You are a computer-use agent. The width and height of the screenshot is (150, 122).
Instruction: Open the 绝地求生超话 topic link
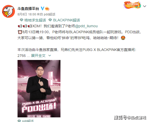click(x=35, y=20)
